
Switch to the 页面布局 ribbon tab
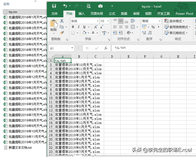pos(97,14)
